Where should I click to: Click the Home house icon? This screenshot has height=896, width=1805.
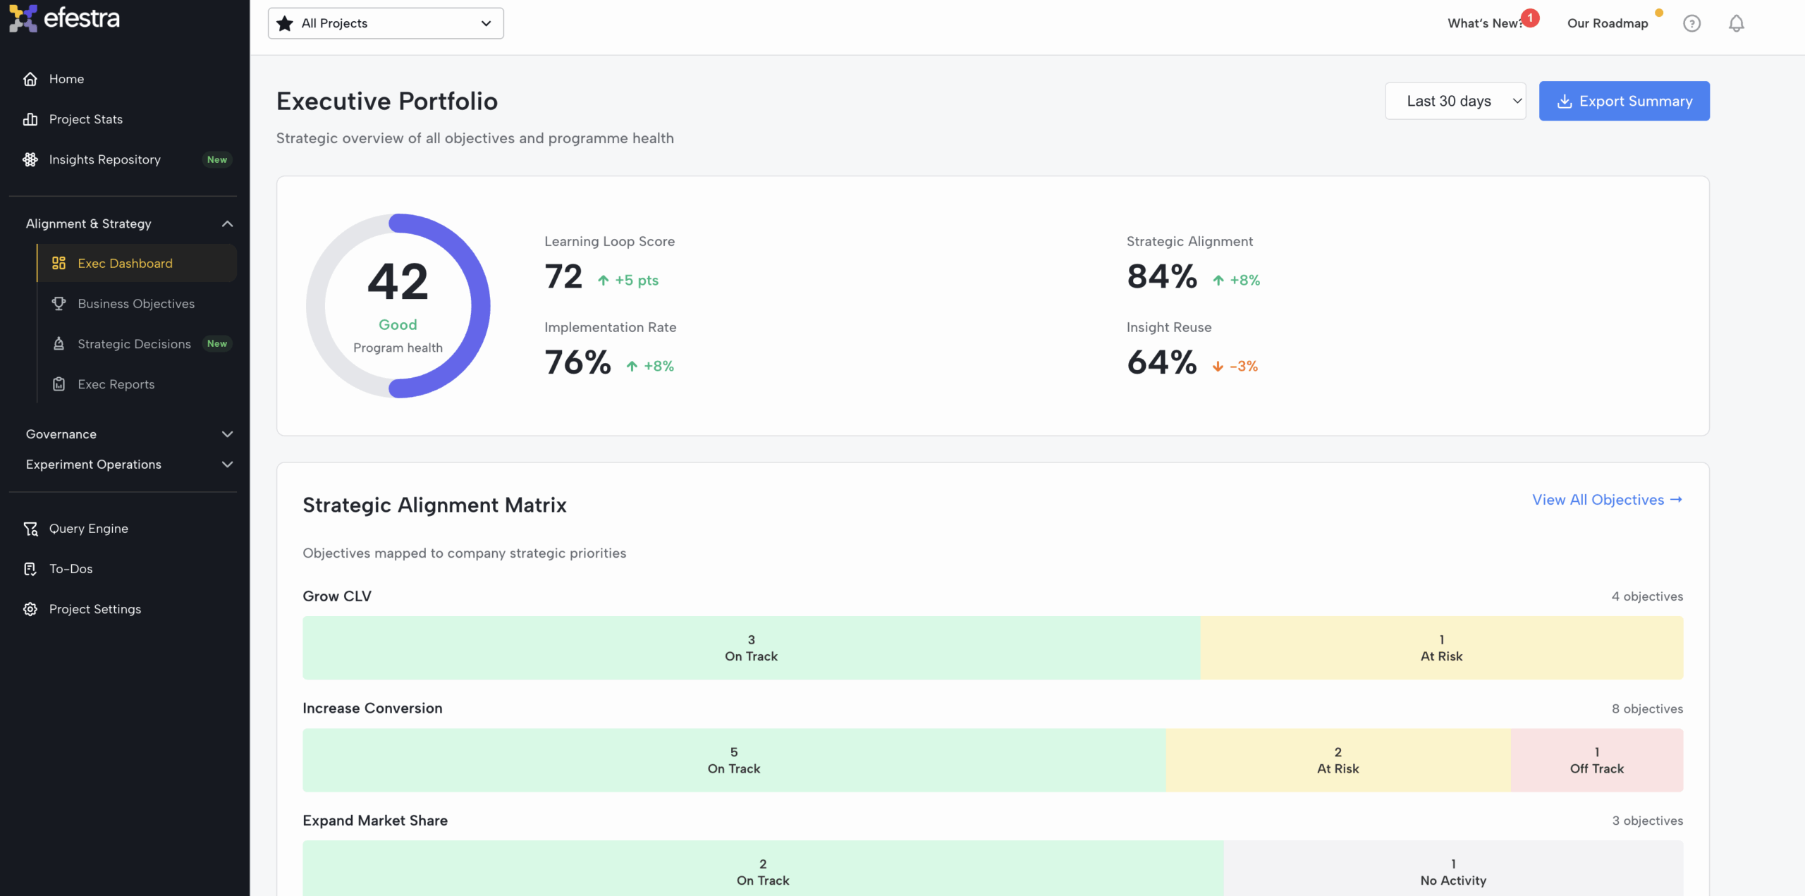pos(30,79)
